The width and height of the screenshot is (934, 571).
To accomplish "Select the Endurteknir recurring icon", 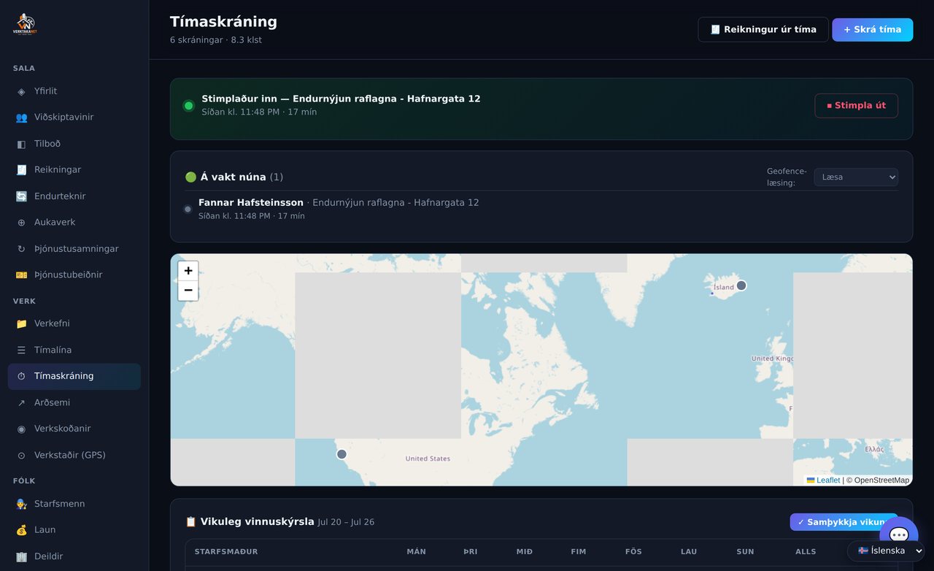I will [21, 196].
